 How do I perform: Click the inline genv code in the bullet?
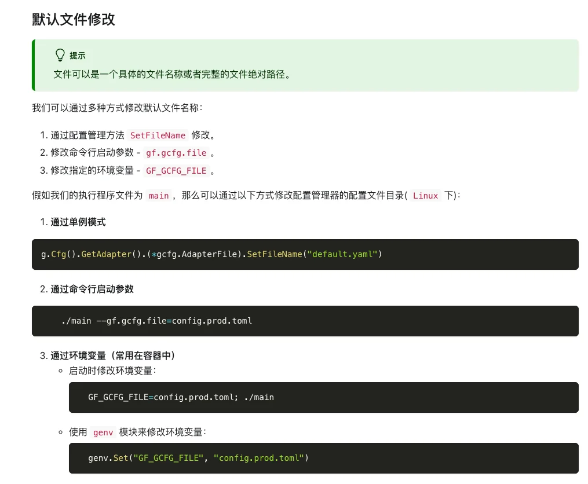tap(103, 432)
